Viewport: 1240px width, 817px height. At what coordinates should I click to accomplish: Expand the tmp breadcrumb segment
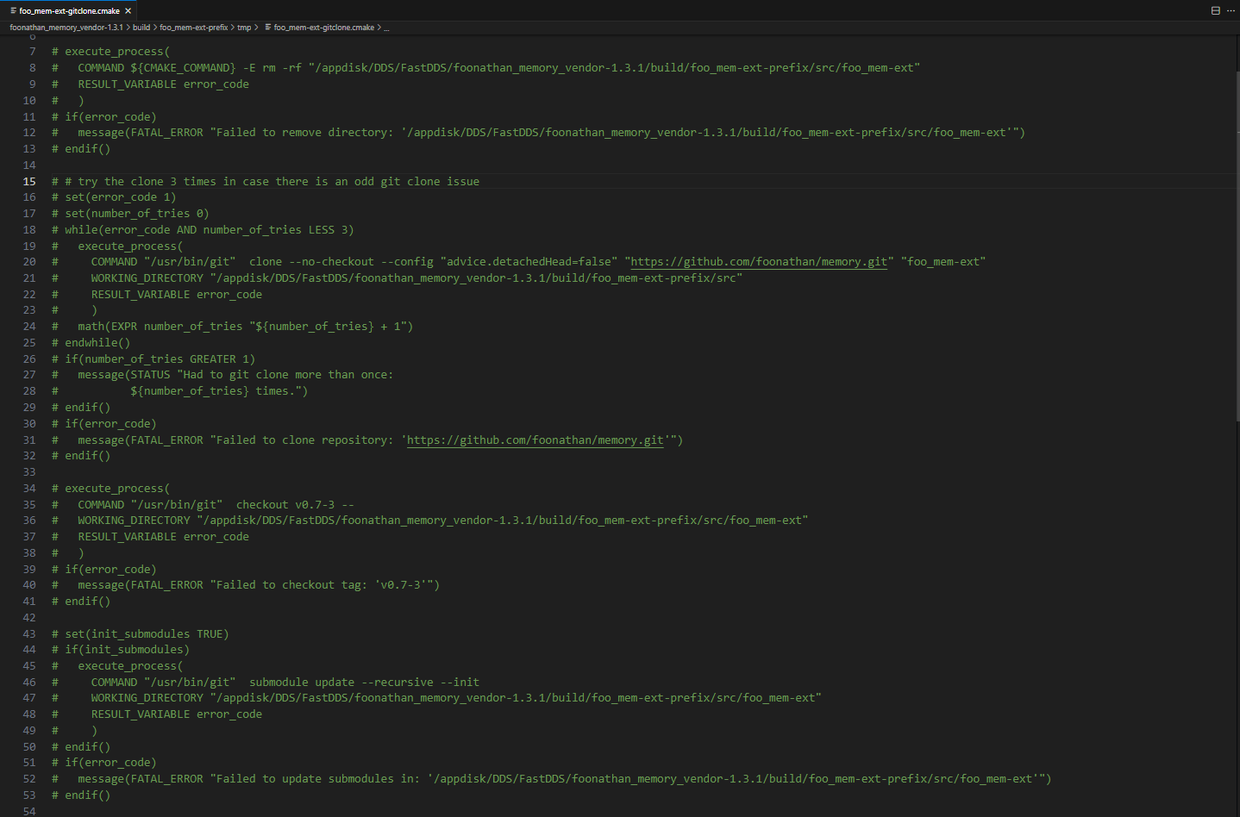coord(244,28)
